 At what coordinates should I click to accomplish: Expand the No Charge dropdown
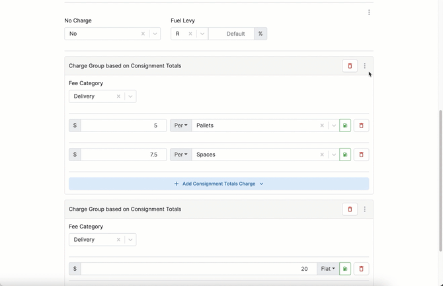point(155,34)
